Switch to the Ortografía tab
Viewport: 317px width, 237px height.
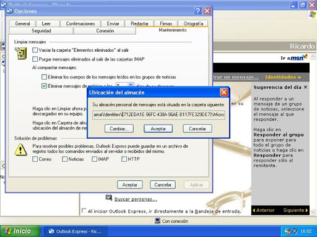[x=193, y=23]
